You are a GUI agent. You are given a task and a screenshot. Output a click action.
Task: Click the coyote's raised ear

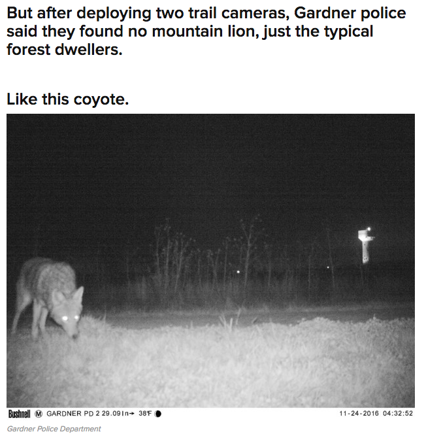pyautogui.click(x=78, y=295)
